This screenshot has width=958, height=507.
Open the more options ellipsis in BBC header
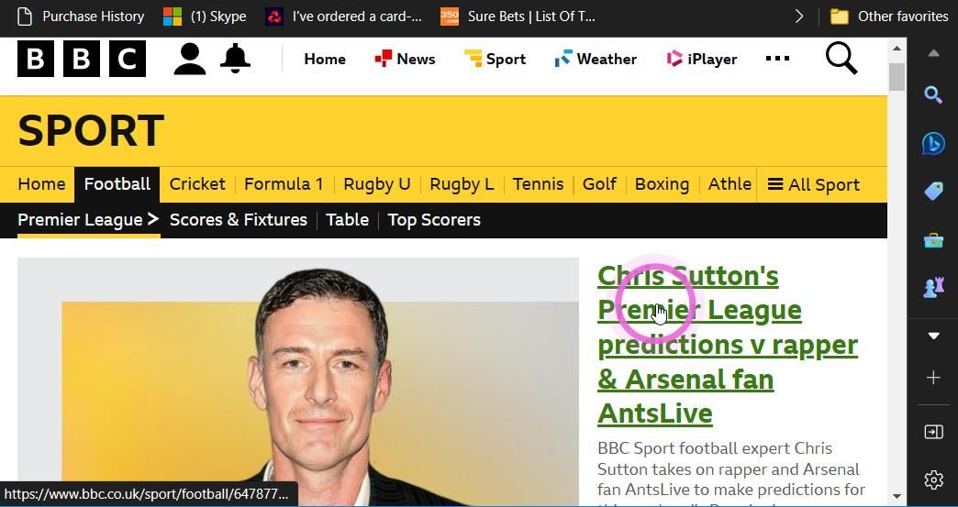pyautogui.click(x=777, y=59)
